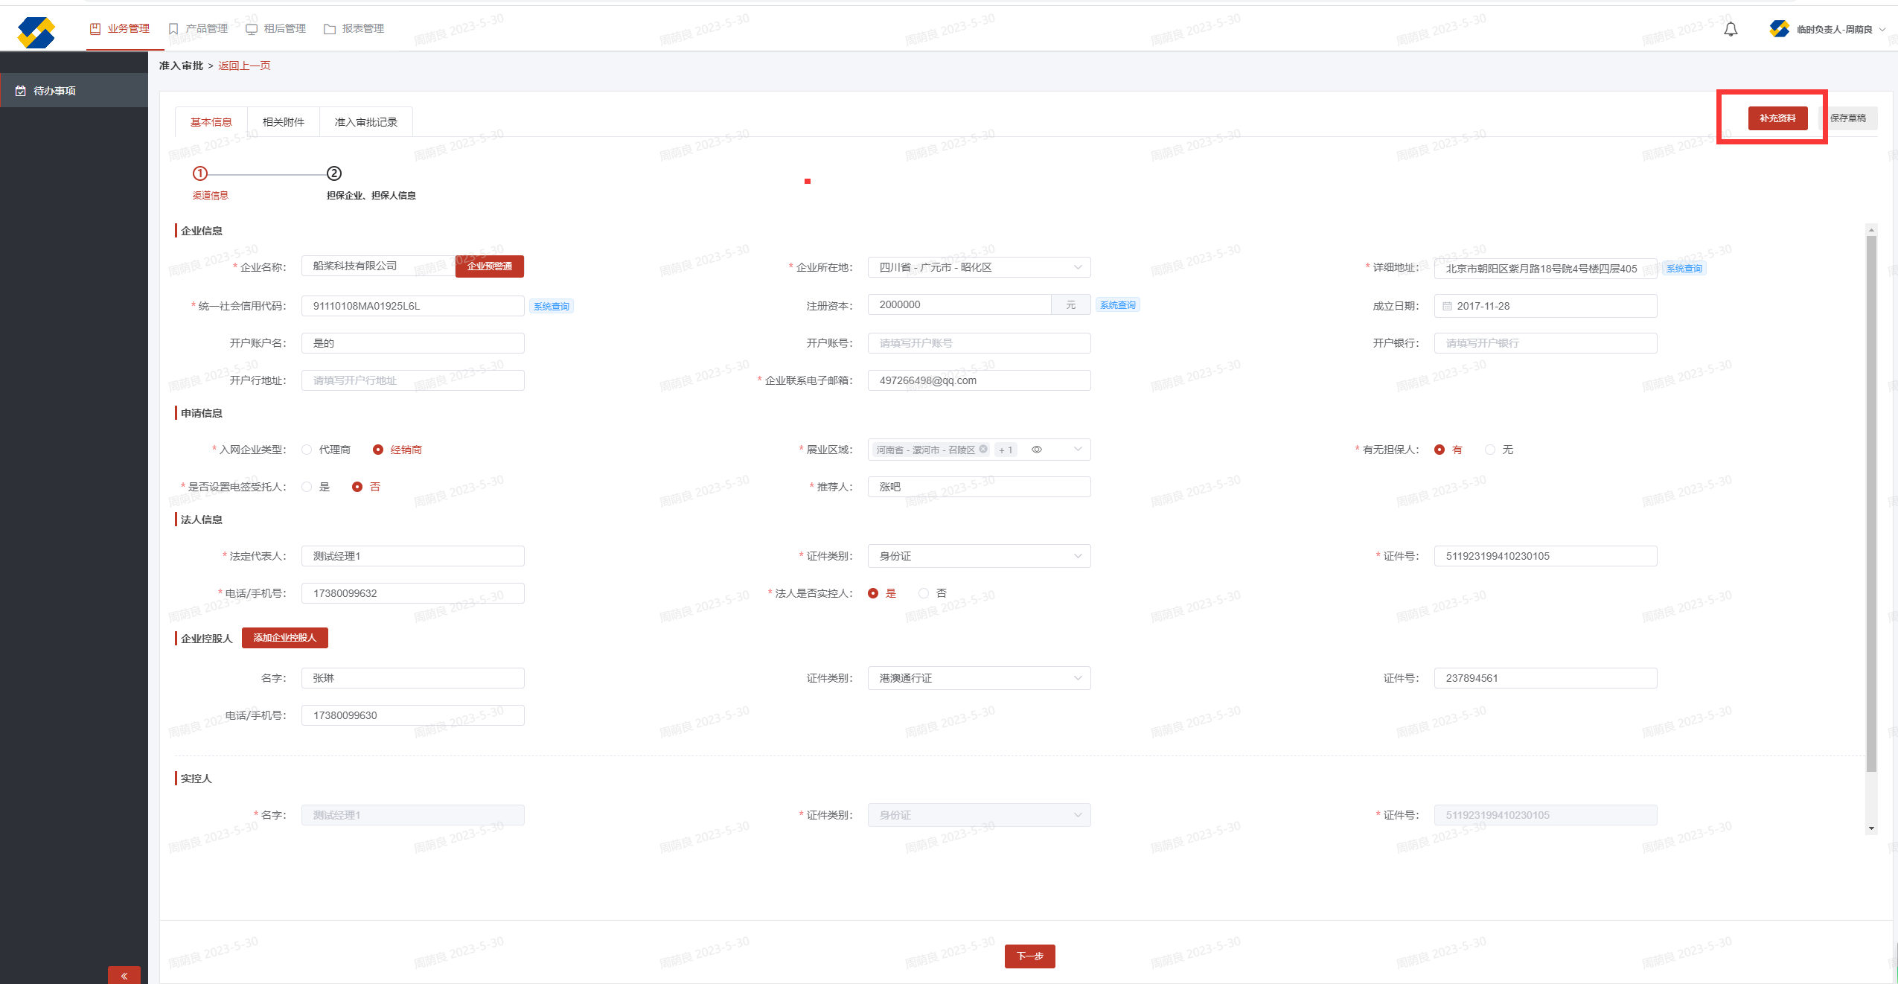
Task: Collapse the sidebar with double-arrow icon
Action: point(124,975)
